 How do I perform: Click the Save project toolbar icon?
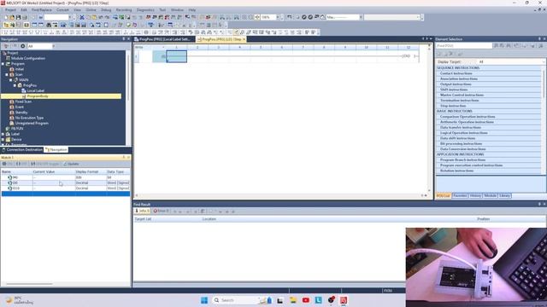click(18, 17)
